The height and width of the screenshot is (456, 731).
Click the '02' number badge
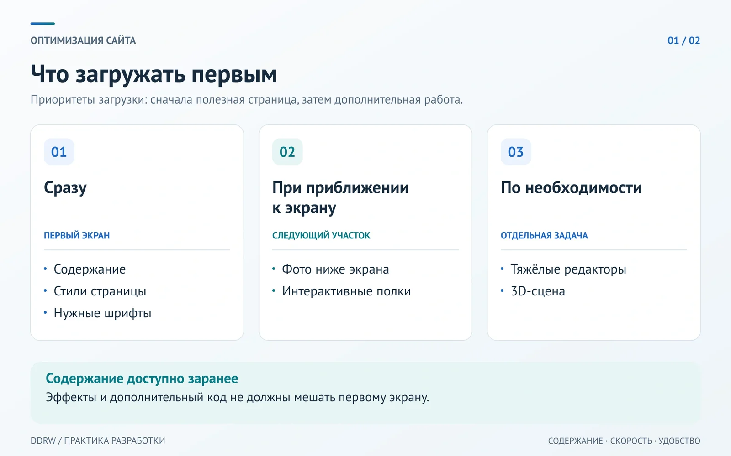pyautogui.click(x=287, y=152)
